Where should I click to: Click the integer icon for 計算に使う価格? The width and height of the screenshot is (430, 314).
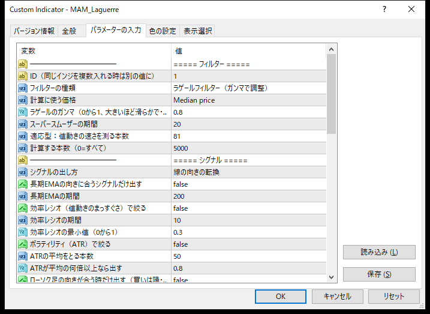point(23,100)
